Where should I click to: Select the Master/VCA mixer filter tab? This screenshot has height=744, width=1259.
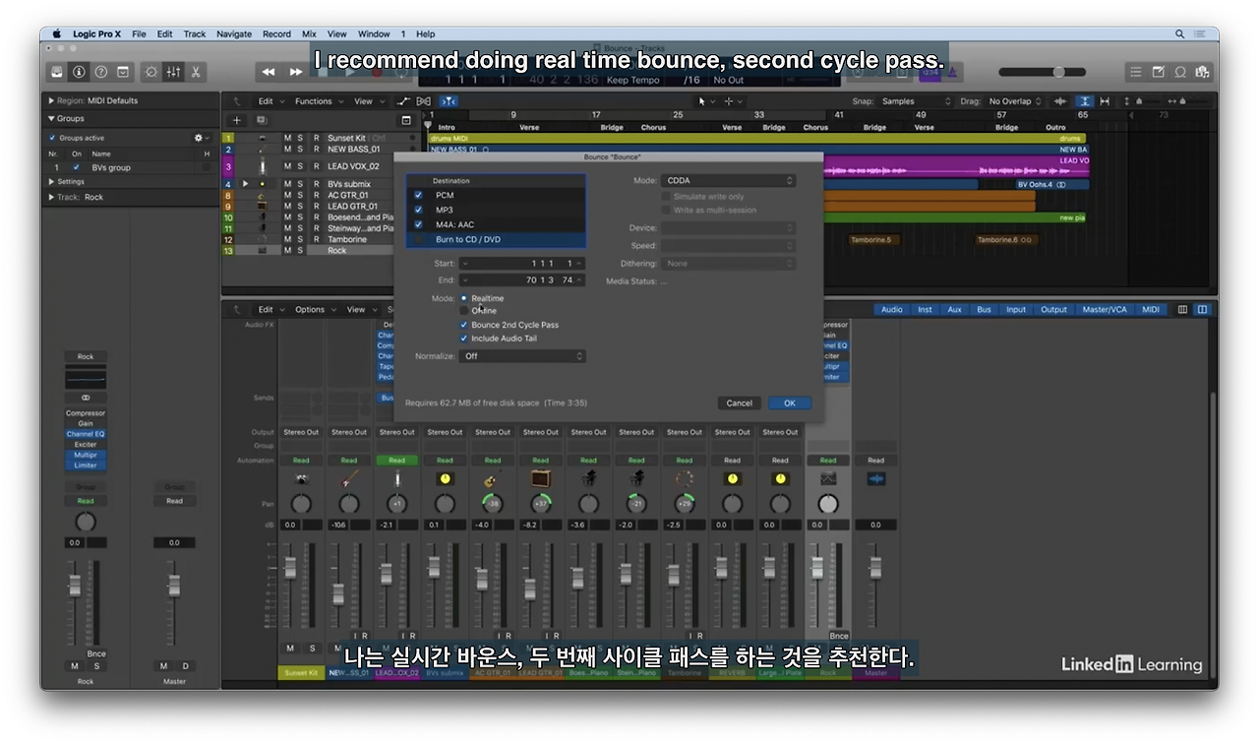click(x=1105, y=309)
